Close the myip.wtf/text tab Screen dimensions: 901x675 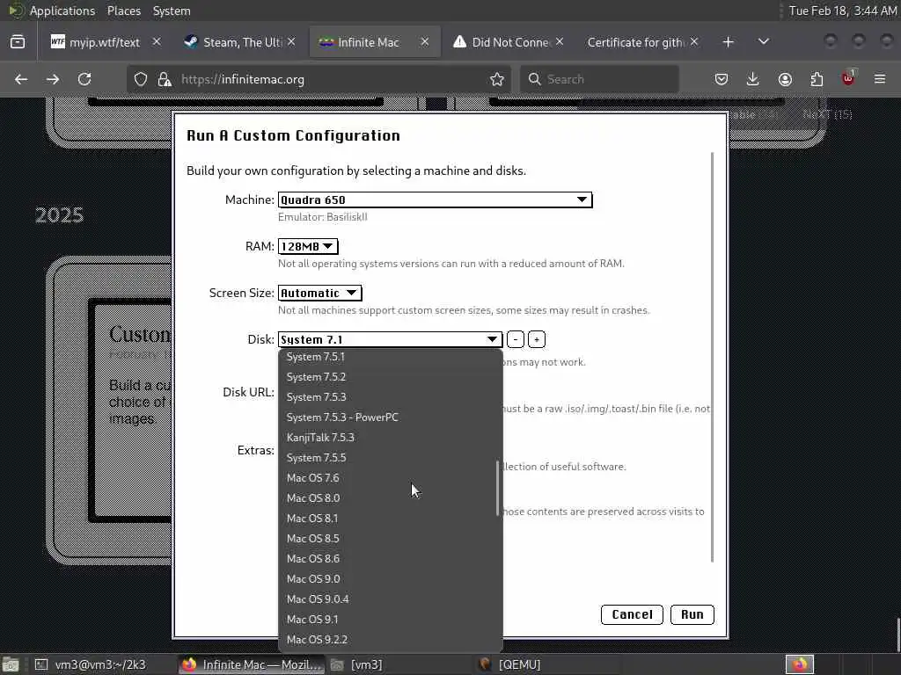(157, 42)
